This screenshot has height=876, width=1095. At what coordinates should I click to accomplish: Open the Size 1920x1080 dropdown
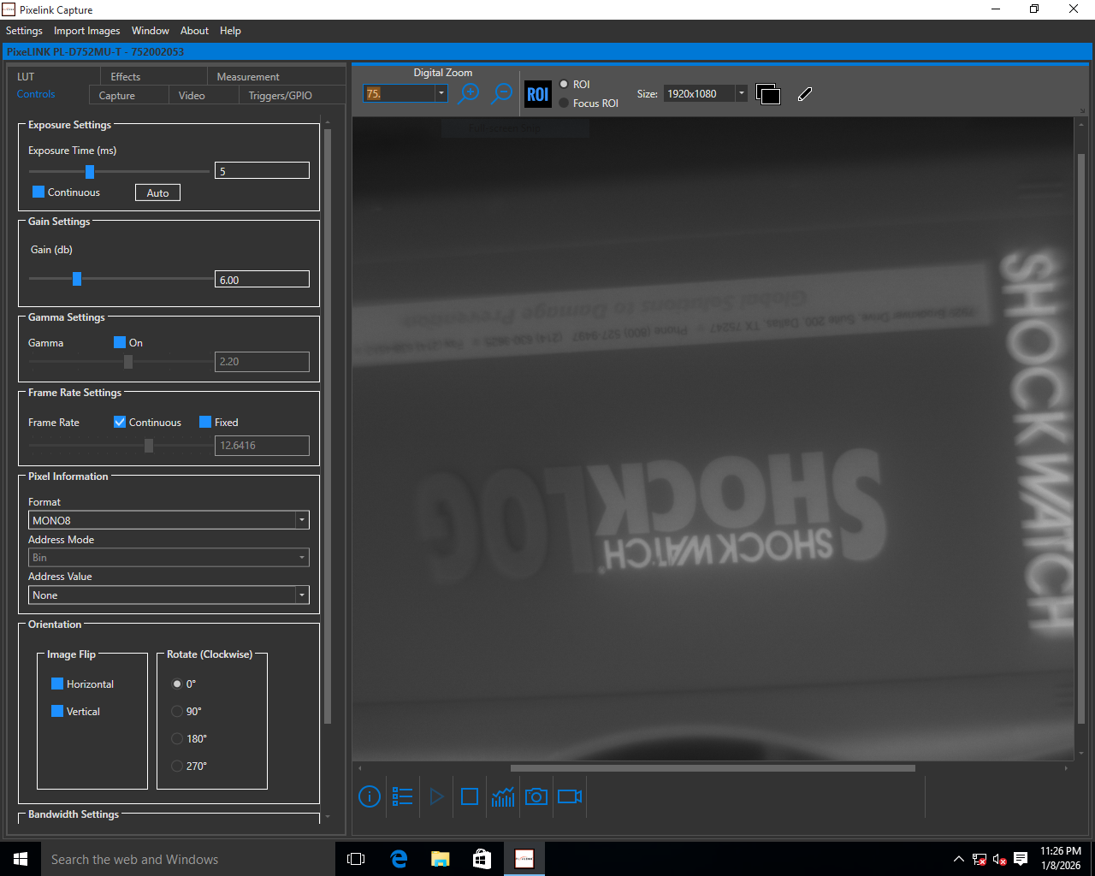coord(741,93)
